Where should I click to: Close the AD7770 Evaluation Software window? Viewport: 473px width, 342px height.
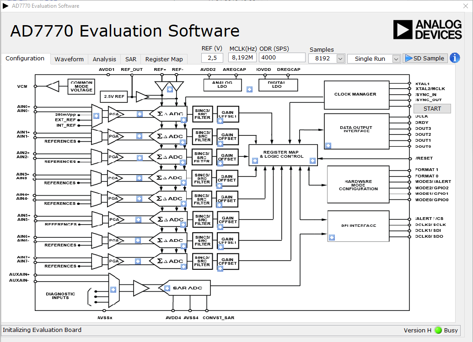coord(466,6)
